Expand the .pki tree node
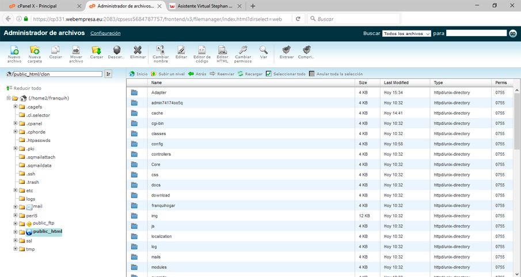Viewport: 521px width, 277px height. coord(16,148)
